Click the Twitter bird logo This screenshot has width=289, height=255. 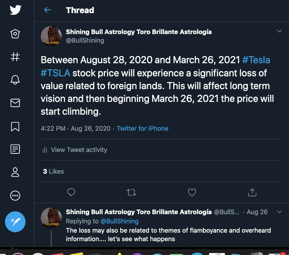point(15,10)
